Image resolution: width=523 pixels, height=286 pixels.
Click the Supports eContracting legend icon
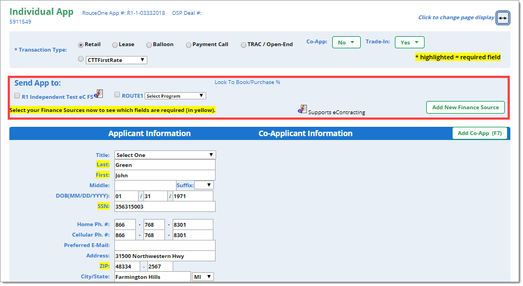[x=302, y=109]
